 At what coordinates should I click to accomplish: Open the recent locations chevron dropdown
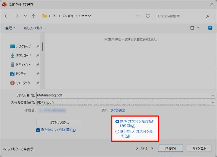[25, 16]
